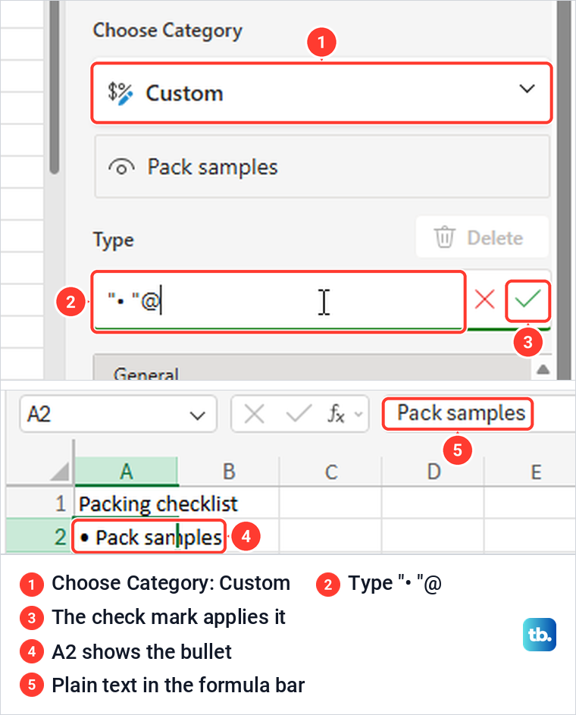Open the Name Box dropdown arrow
This screenshot has width=576, height=715.
coord(197,416)
